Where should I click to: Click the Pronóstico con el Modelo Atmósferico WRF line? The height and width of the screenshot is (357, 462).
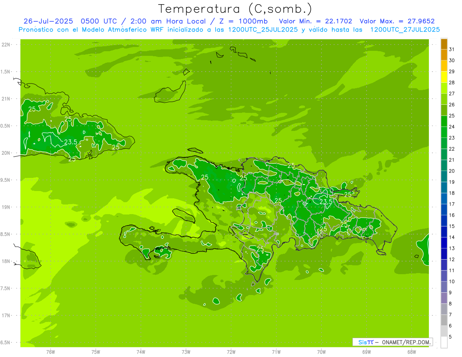click(229, 30)
